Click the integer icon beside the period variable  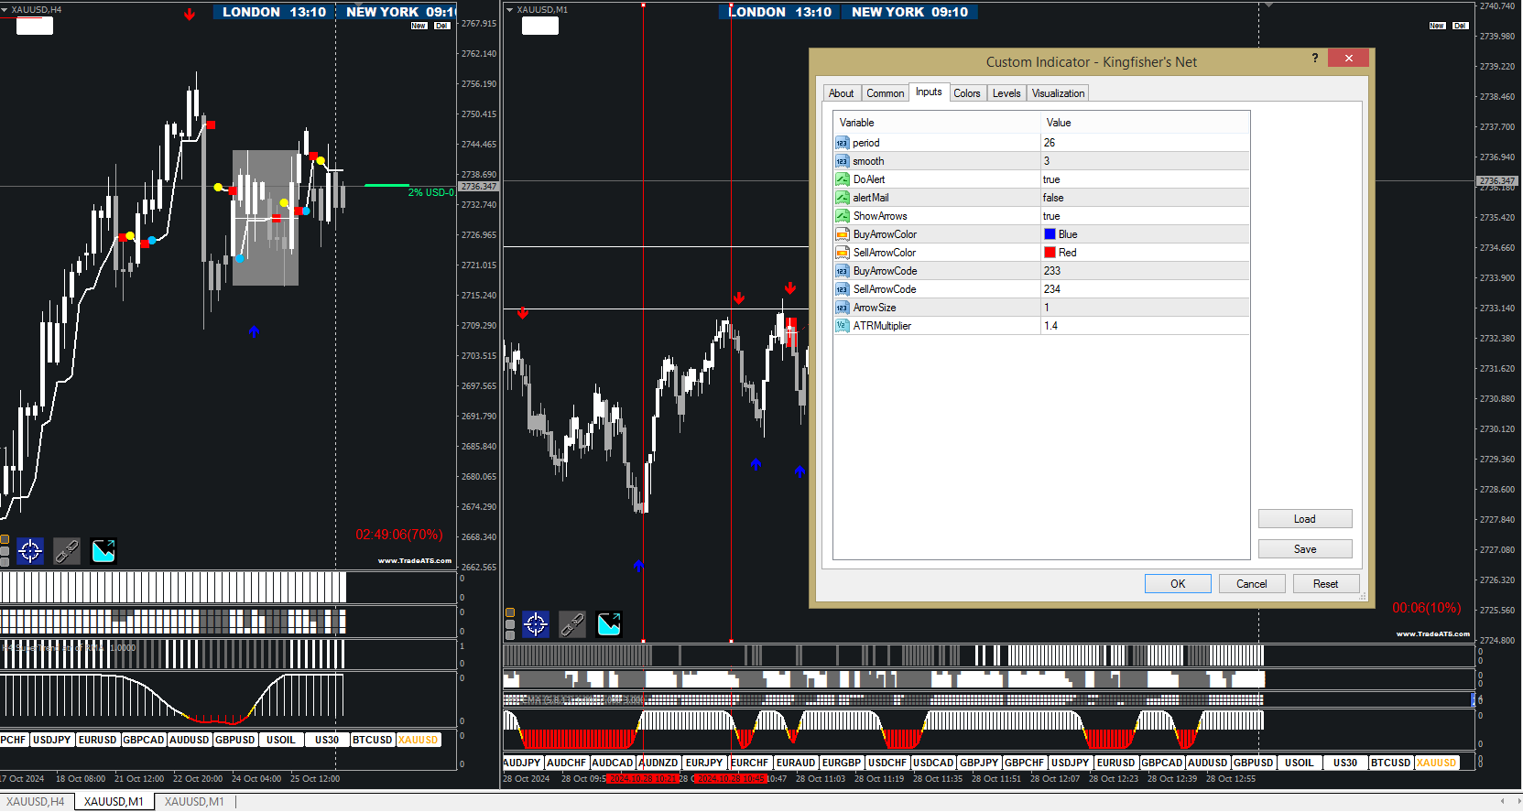(x=843, y=143)
